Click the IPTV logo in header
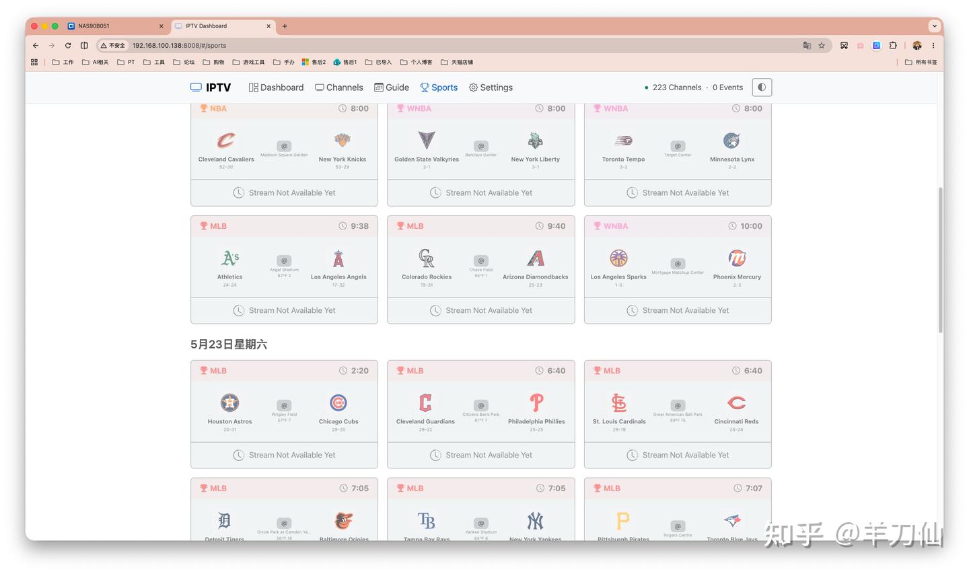The height and width of the screenshot is (574, 969). click(x=211, y=87)
